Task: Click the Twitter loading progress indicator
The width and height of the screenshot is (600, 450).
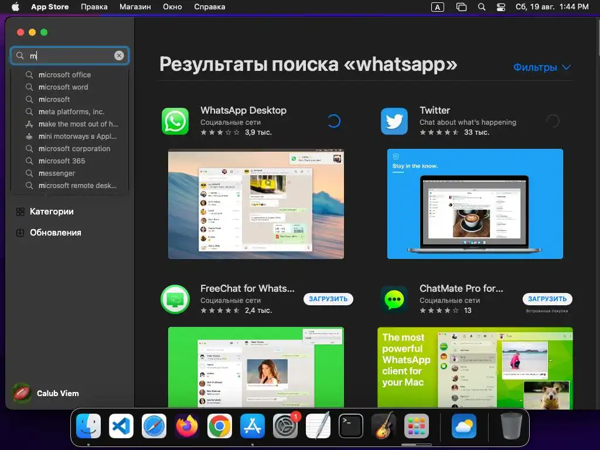Action: [553, 121]
